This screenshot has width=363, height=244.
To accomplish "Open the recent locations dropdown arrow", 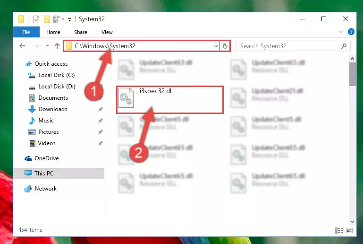I will coord(47,46).
